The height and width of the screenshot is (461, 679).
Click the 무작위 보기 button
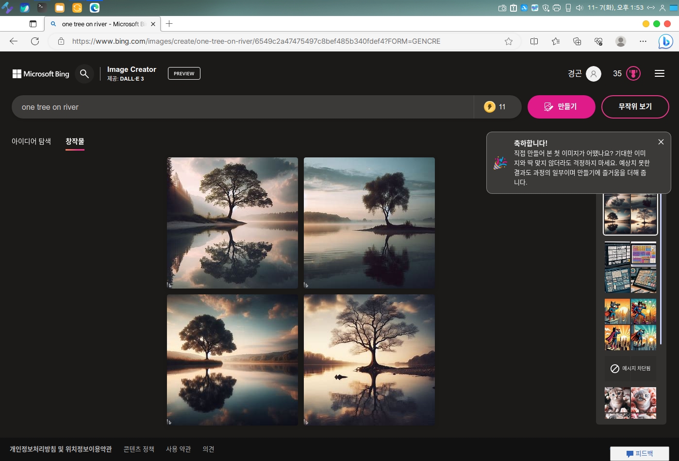point(635,107)
